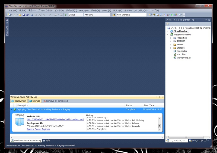Expand the CloudService1 project node
The height and width of the screenshot is (153, 217).
coord(168,31)
